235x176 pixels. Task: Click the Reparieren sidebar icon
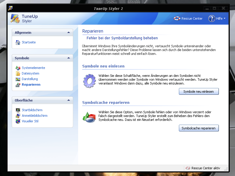click(x=18, y=85)
